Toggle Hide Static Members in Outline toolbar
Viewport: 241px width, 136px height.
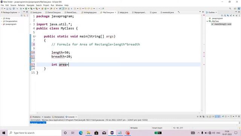tap(231, 15)
